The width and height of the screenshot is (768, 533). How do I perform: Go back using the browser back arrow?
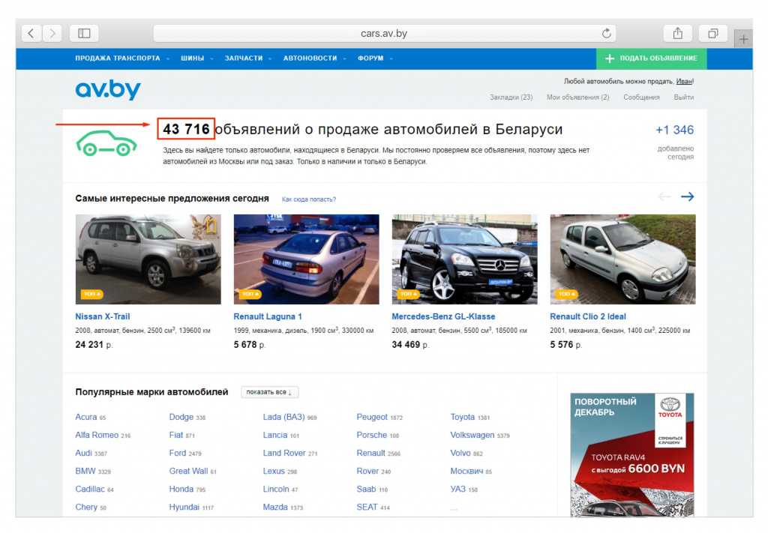31,33
